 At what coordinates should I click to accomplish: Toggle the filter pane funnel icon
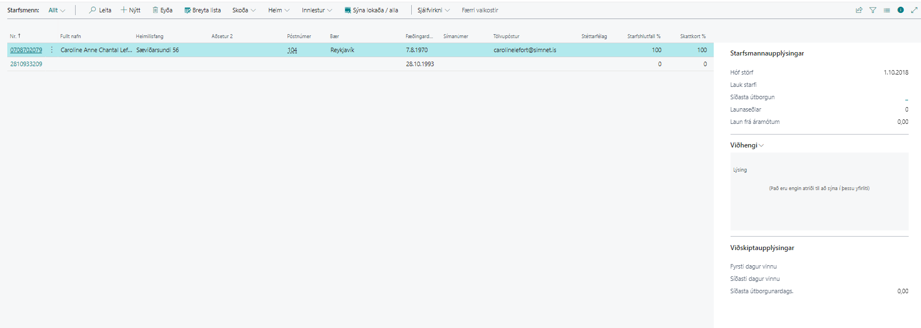click(x=873, y=10)
